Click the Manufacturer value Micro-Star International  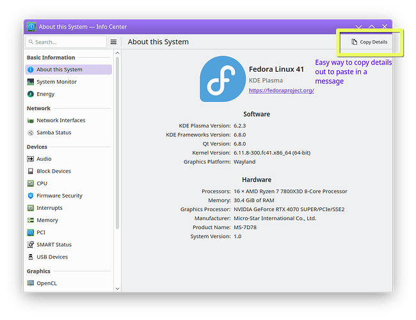click(x=275, y=218)
